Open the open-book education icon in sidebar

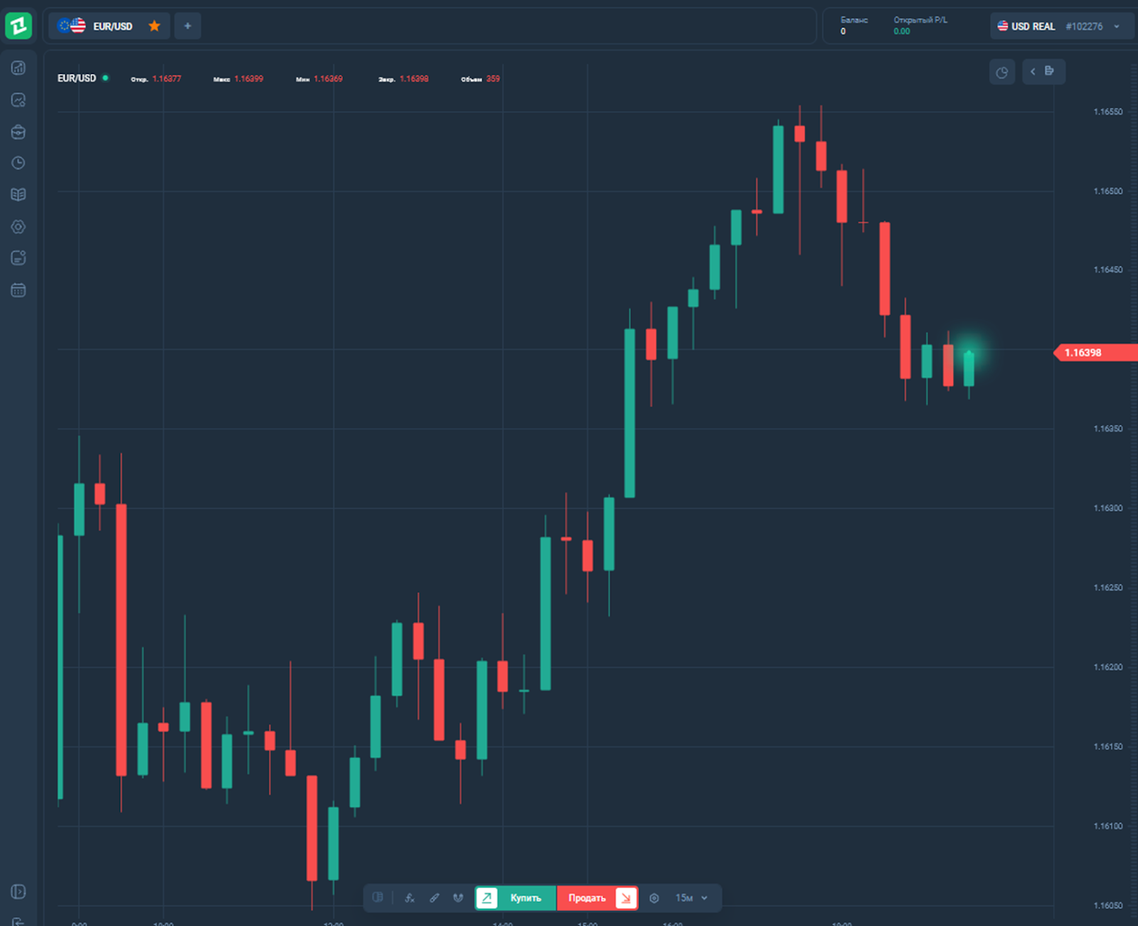pos(18,195)
